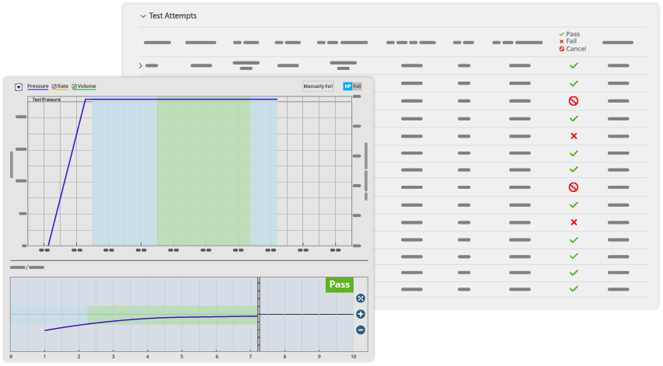The height and width of the screenshot is (366, 663).
Task: Zoom in on the lower chart
Action: (x=360, y=314)
